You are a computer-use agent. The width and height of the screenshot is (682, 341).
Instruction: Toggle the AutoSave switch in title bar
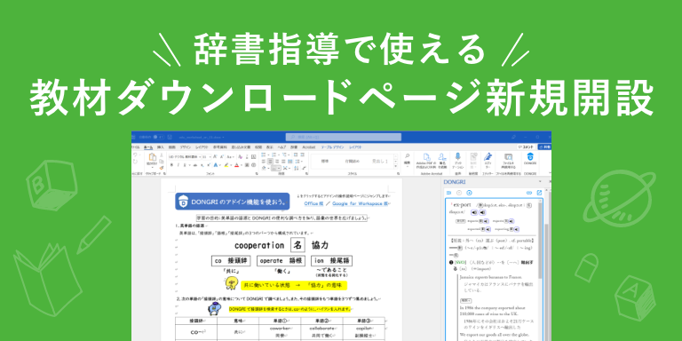[x=159, y=137]
